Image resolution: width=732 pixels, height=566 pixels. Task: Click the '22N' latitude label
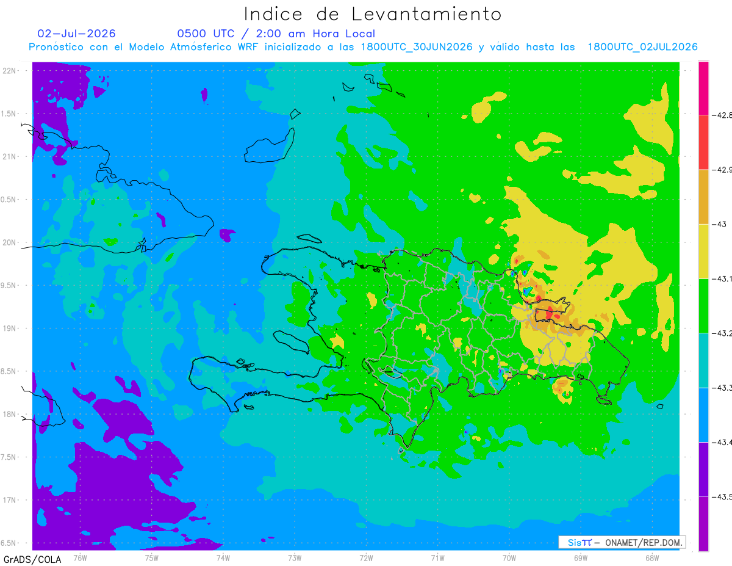(x=9, y=71)
